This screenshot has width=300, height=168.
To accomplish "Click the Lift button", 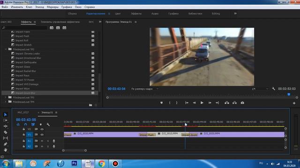I will point(227,103).
